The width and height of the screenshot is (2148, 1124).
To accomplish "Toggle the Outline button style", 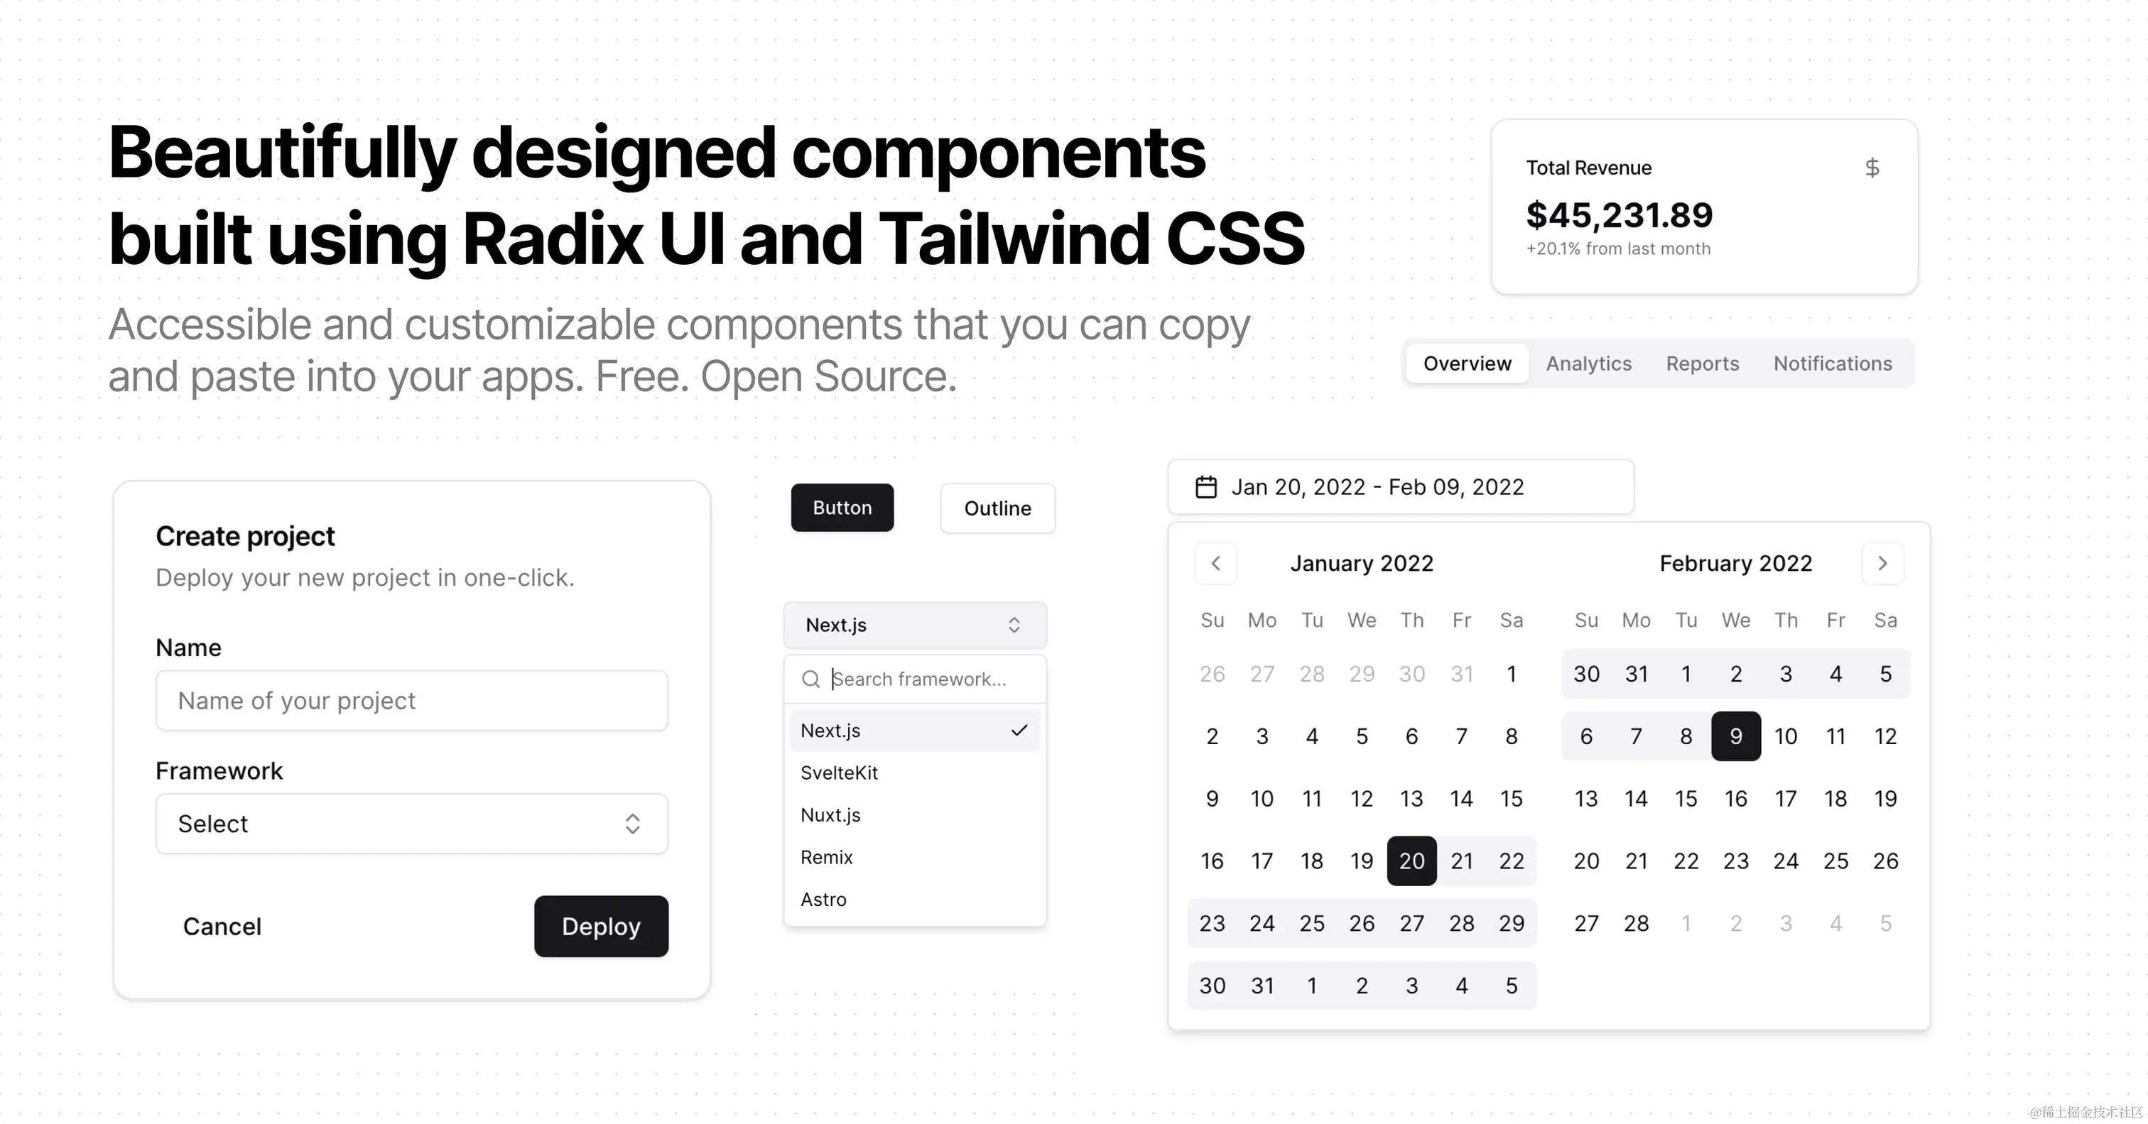I will pos(994,507).
